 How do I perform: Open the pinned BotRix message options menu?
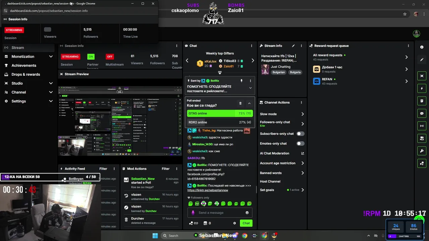(250, 81)
